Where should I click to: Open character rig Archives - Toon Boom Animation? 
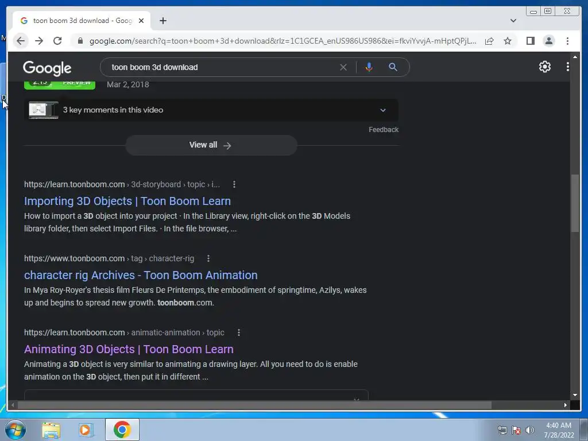141,275
